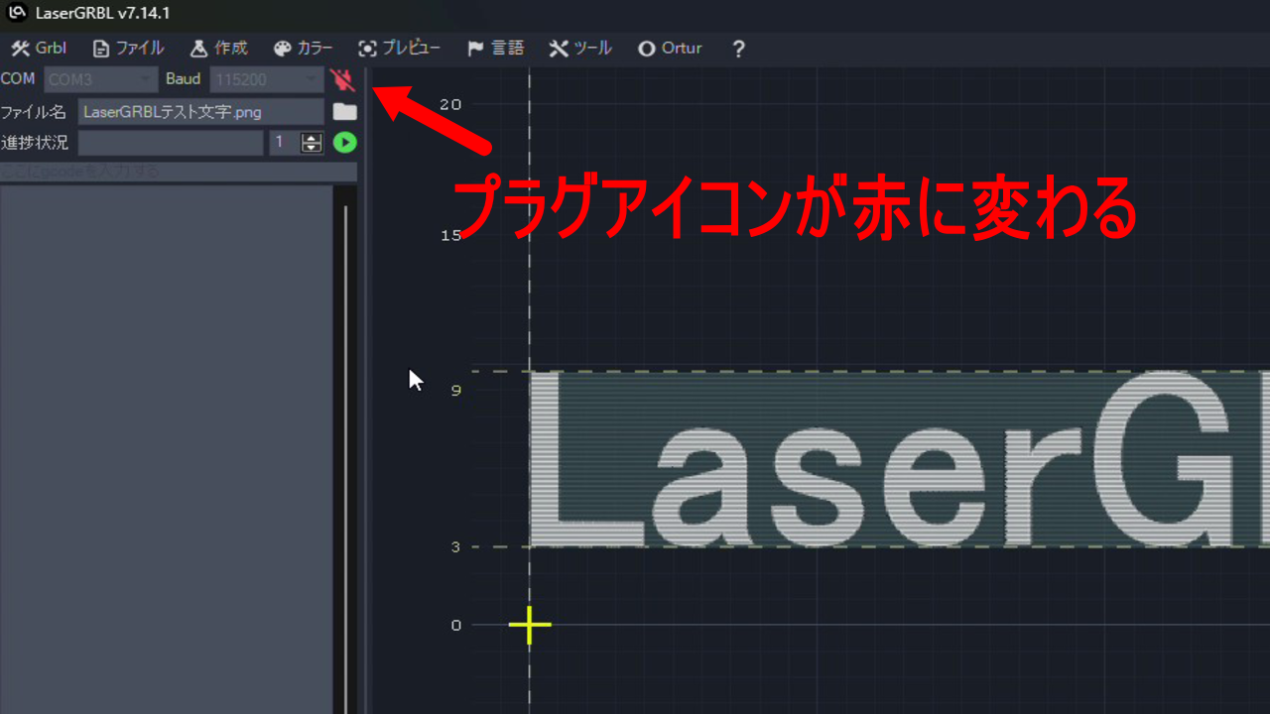Click the ファイル名 text field
Screen dimensions: 1270x714
(201, 112)
